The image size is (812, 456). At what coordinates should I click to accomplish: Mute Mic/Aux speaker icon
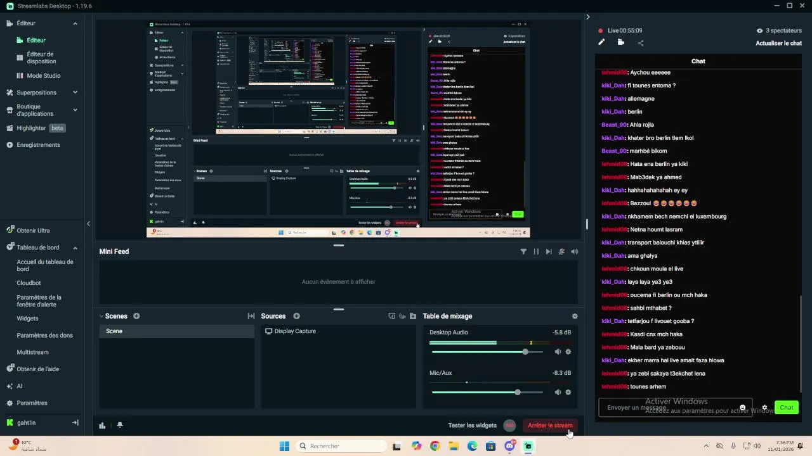(558, 392)
